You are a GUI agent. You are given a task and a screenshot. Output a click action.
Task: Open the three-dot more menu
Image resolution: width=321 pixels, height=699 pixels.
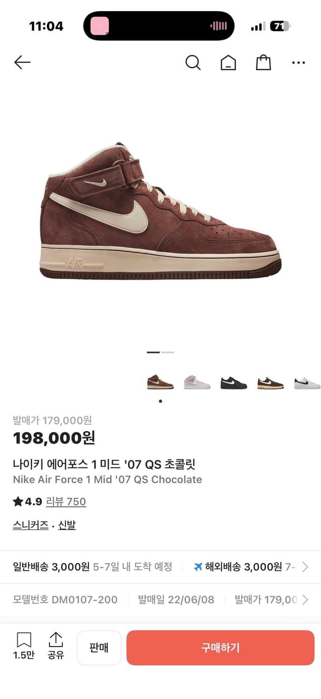[299, 62]
